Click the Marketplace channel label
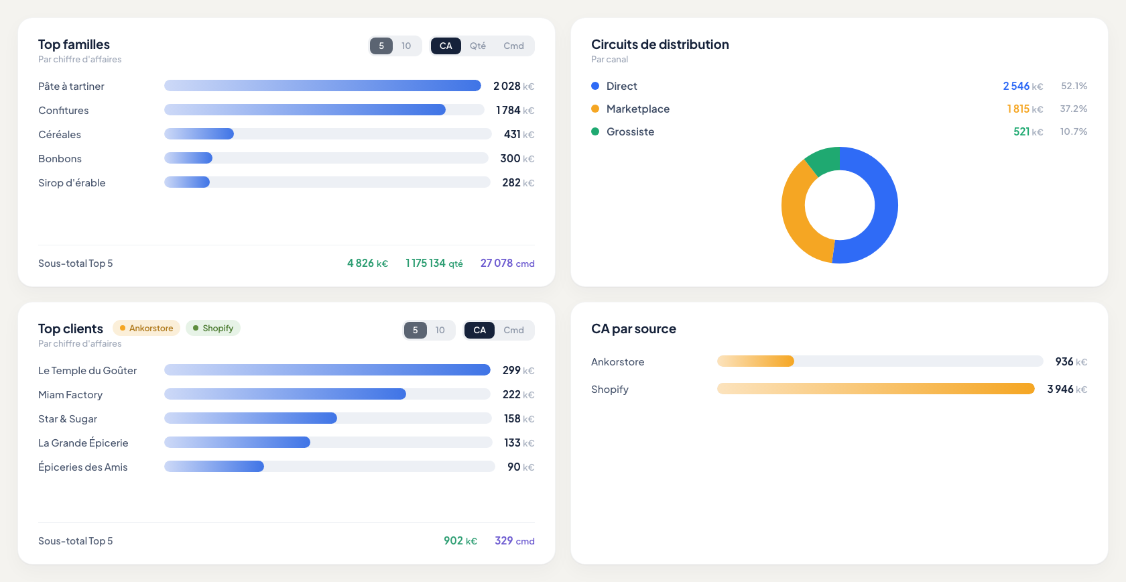Viewport: 1126px width, 582px height. click(x=638, y=109)
